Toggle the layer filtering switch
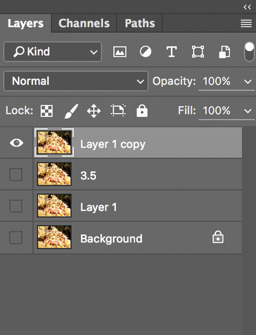Viewport: 256px width, 335px height. pos(249,52)
